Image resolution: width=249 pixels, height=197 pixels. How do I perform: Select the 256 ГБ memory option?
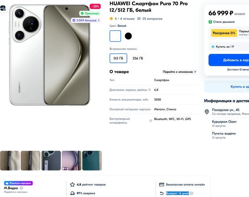click(x=138, y=58)
